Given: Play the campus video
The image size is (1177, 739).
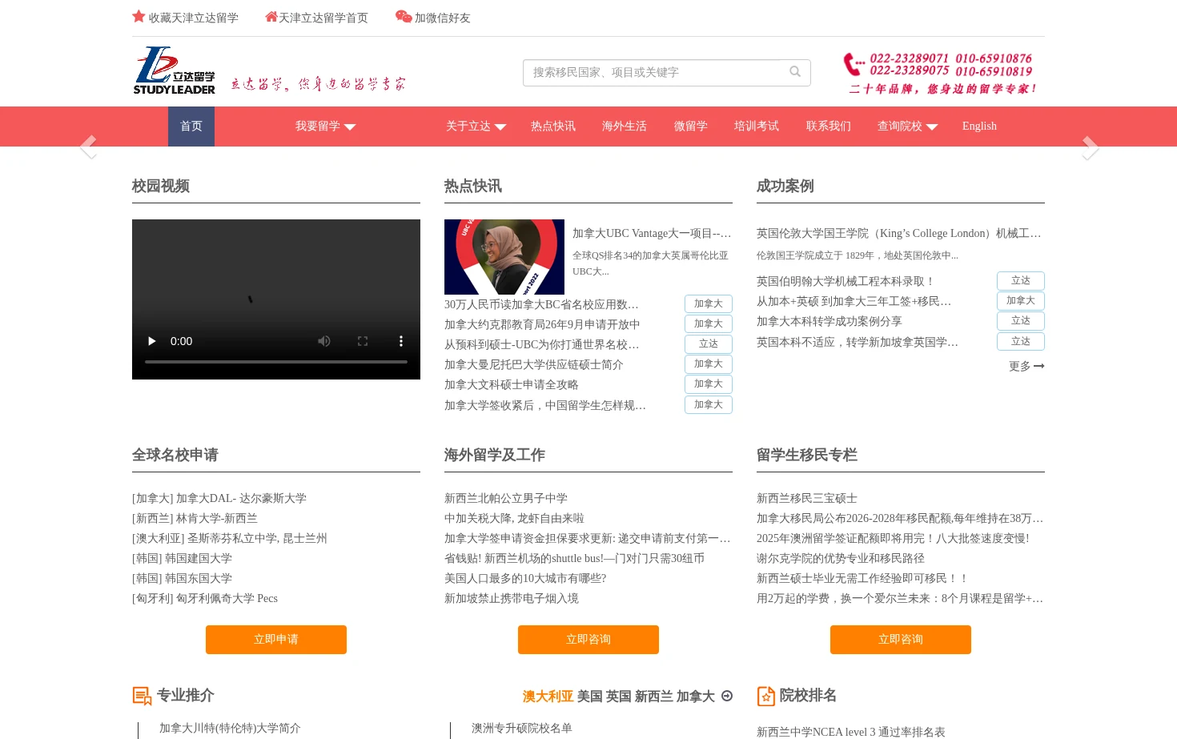Looking at the screenshot, I should pyautogui.click(x=151, y=341).
